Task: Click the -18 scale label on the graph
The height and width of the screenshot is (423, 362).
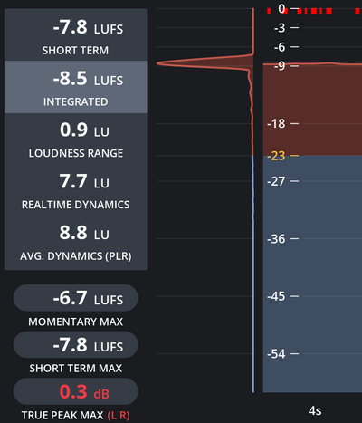Action: click(276, 123)
